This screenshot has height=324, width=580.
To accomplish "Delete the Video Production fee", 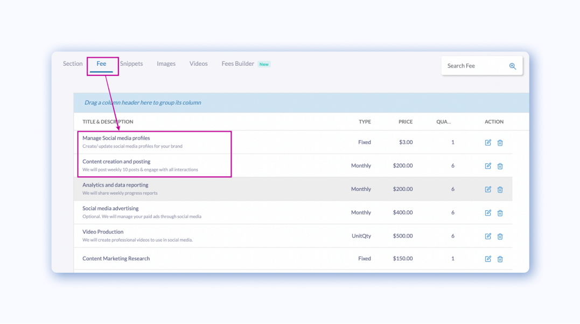I will (x=500, y=236).
